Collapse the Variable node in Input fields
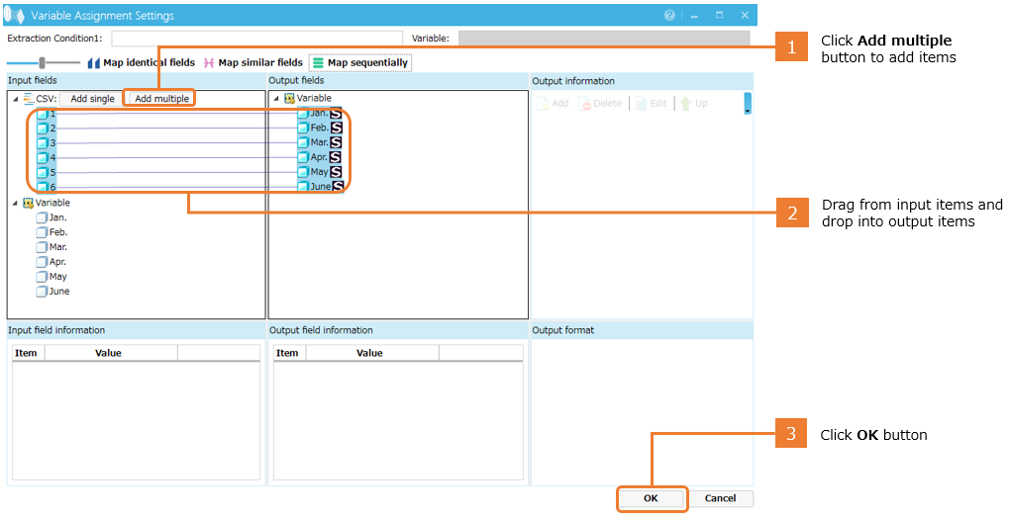Viewport: 1009px width, 518px height. tap(15, 203)
